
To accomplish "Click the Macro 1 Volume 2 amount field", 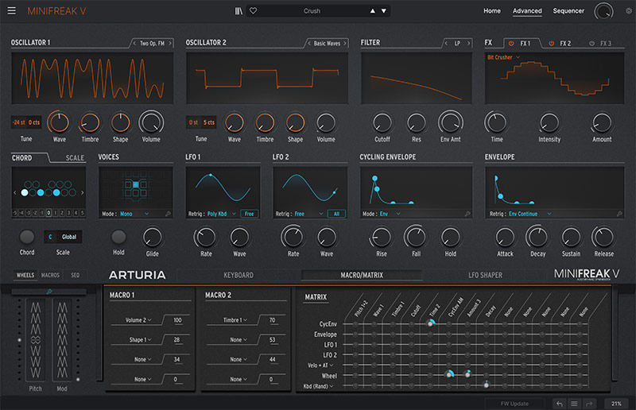I will 176,320.
